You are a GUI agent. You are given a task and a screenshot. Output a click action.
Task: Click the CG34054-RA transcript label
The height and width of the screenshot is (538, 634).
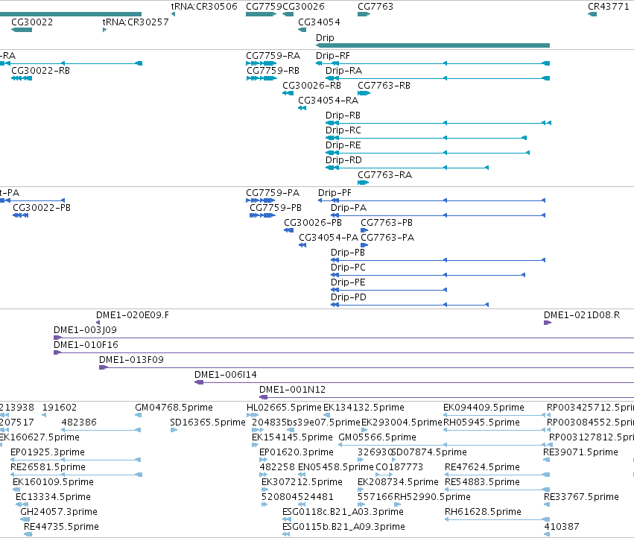(329, 101)
